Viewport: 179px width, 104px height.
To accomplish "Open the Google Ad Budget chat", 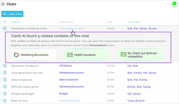I will (x=23, y=94).
